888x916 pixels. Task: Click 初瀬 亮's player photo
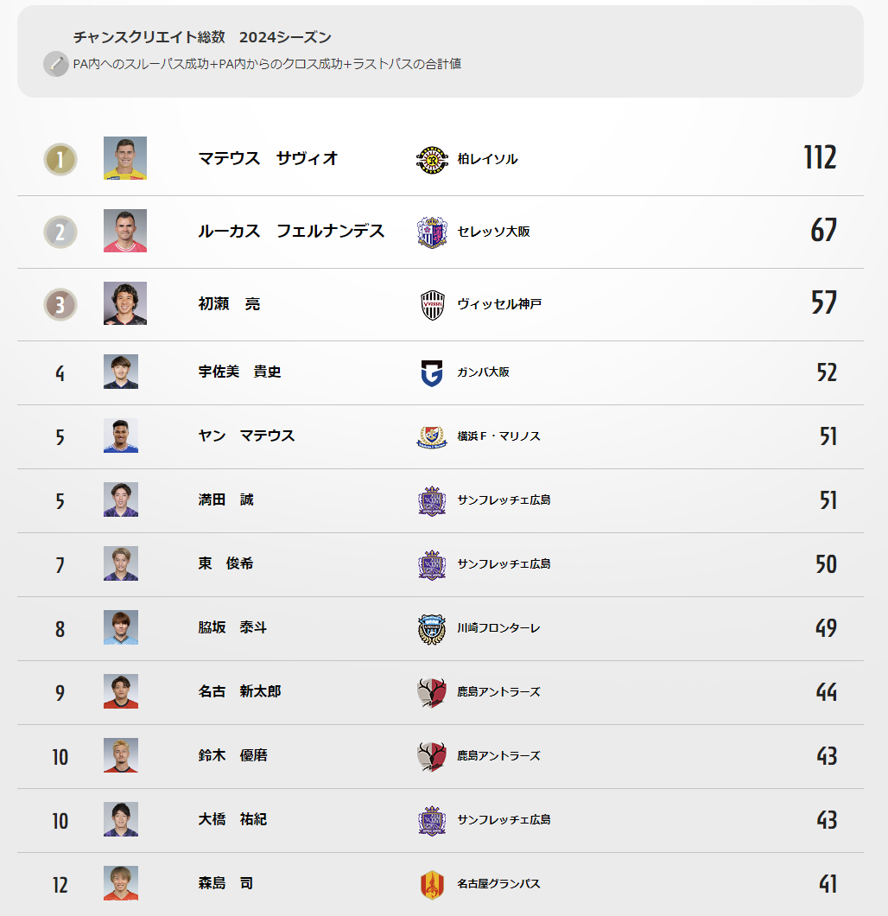(125, 304)
